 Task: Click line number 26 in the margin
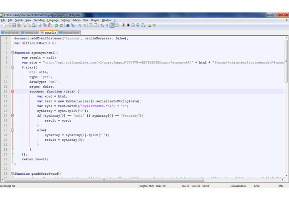(x=5, y=159)
